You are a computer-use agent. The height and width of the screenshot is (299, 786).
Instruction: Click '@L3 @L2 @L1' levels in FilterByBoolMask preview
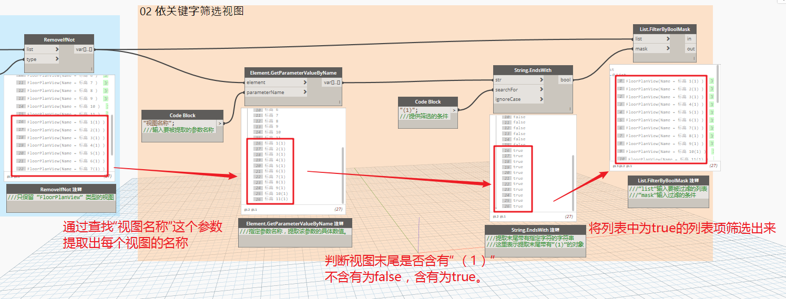[x=622, y=166]
